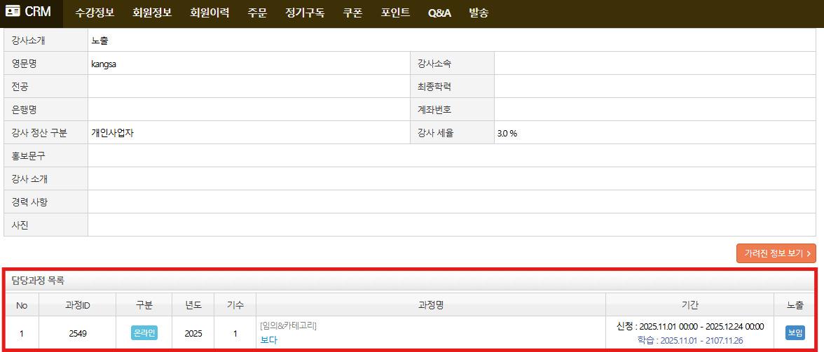
Task: Toggle the 보임 exposure badge
Action: [x=795, y=333]
